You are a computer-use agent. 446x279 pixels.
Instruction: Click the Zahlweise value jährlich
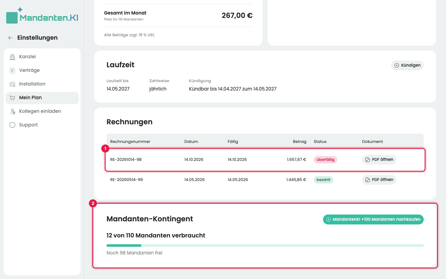[x=158, y=89]
